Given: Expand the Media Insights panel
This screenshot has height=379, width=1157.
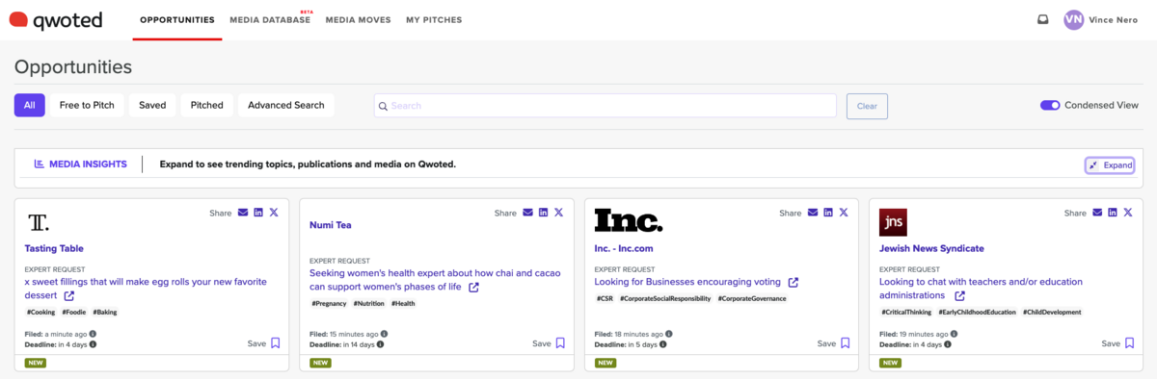Looking at the screenshot, I should pos(1110,165).
